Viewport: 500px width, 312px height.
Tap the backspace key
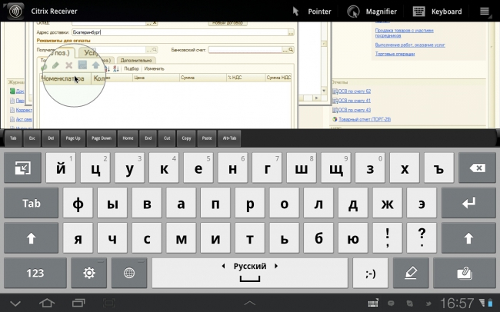click(x=478, y=168)
